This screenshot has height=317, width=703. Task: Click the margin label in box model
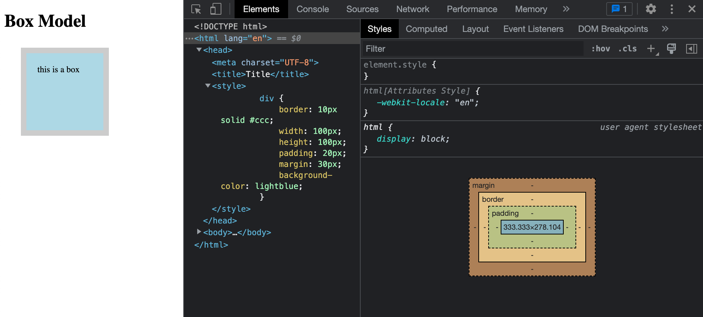483,185
